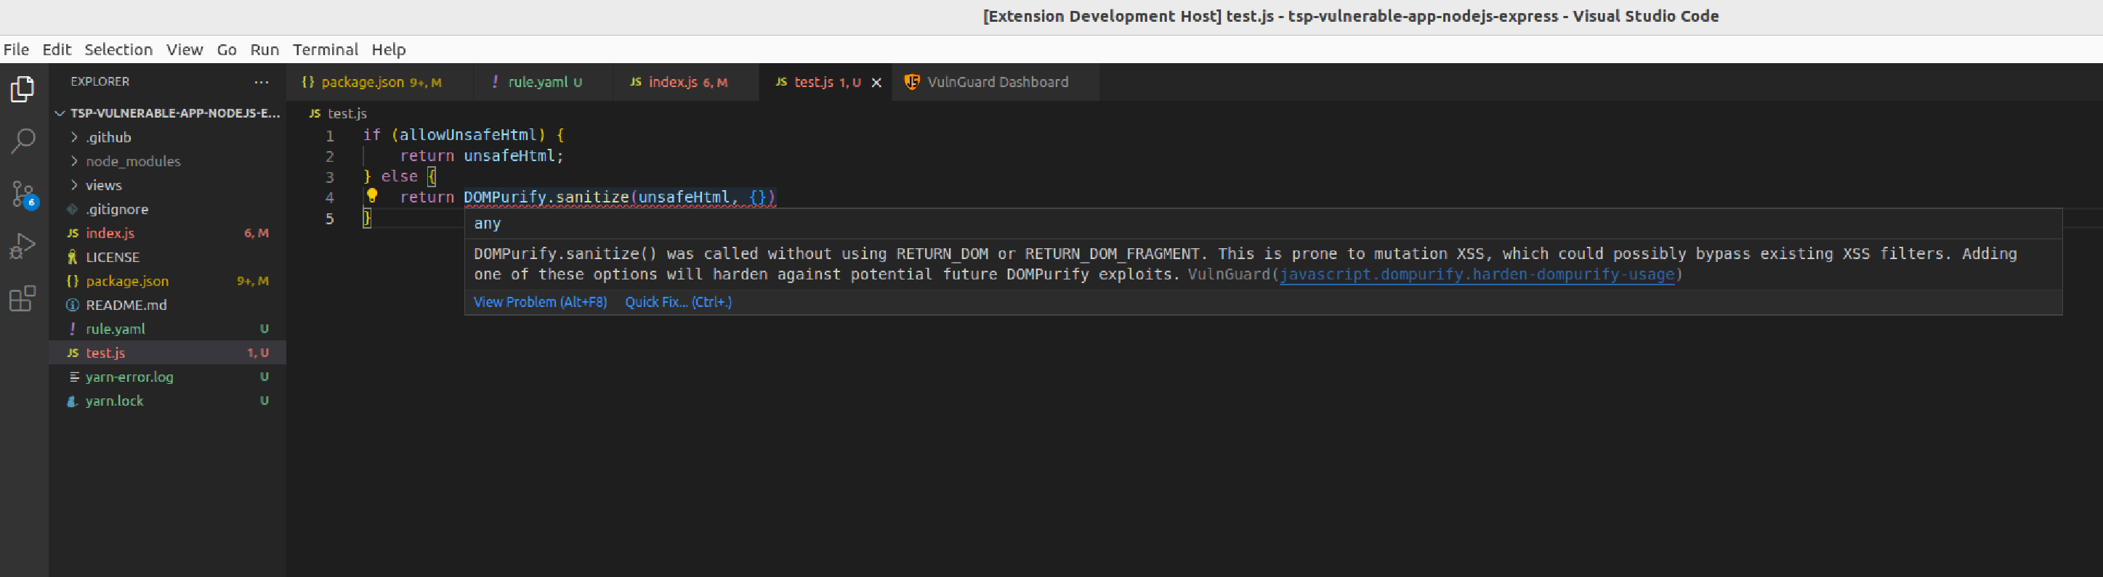
Task: Click the lightbulb quick fix icon on line 4
Action: pyautogui.click(x=371, y=195)
